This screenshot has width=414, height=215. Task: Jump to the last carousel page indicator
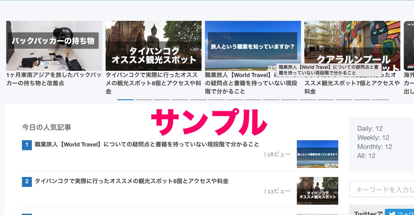(380, 100)
